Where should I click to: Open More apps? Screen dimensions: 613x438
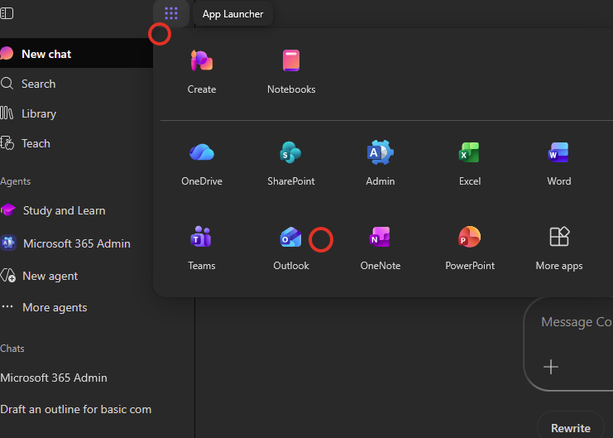click(559, 248)
